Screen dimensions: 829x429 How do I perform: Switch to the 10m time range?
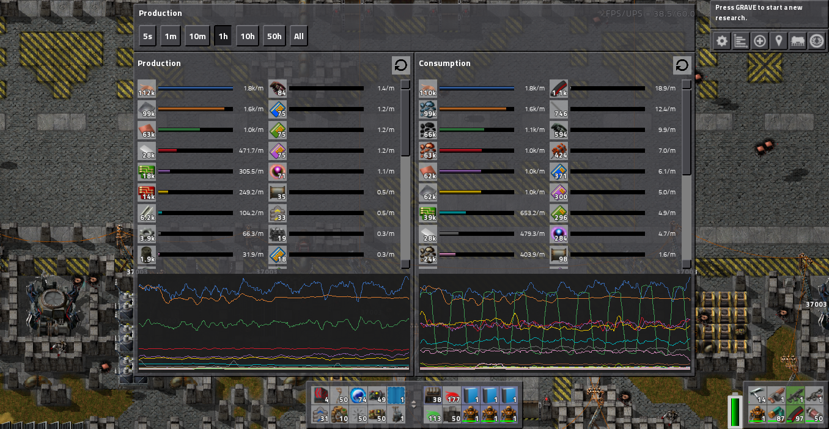197,36
